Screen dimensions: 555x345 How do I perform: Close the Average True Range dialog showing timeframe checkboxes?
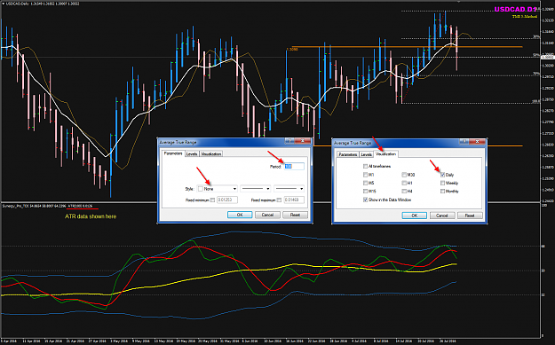[477, 142]
